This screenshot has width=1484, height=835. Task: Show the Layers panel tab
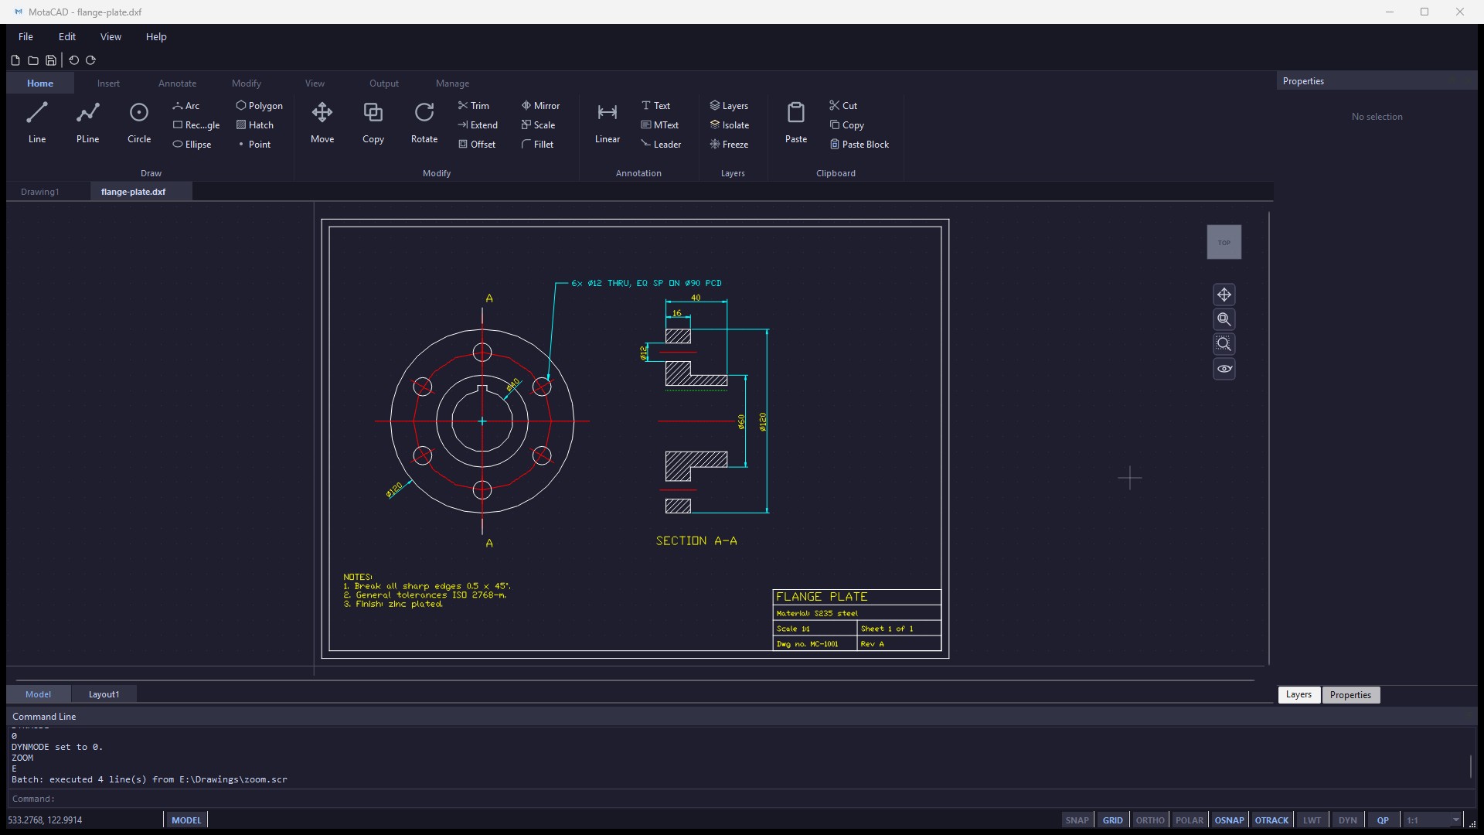tap(1298, 695)
